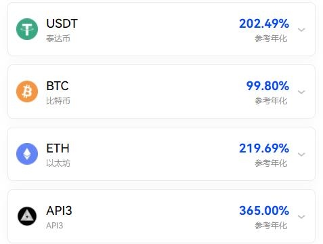Click the blue Ethereum coin icon
323x244 pixels.
point(27,154)
